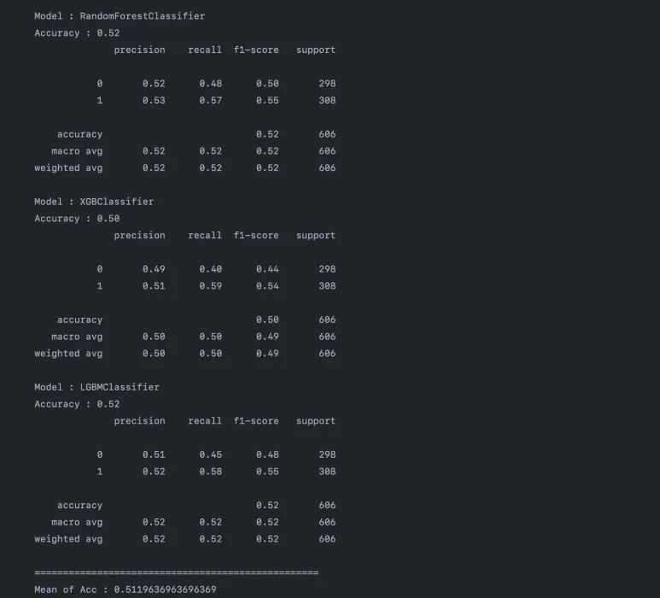Select the Accuracy line under LGBMClassifier
Viewport: 660px width, 598px height.
click(x=77, y=404)
